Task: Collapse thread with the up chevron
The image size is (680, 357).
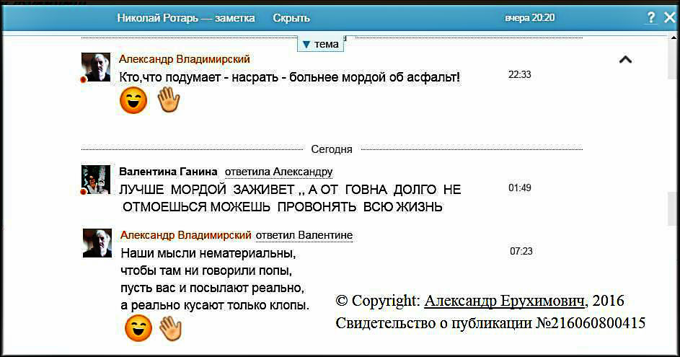Action: coord(625,60)
